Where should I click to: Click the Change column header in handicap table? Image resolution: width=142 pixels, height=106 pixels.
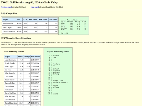tap(27, 57)
